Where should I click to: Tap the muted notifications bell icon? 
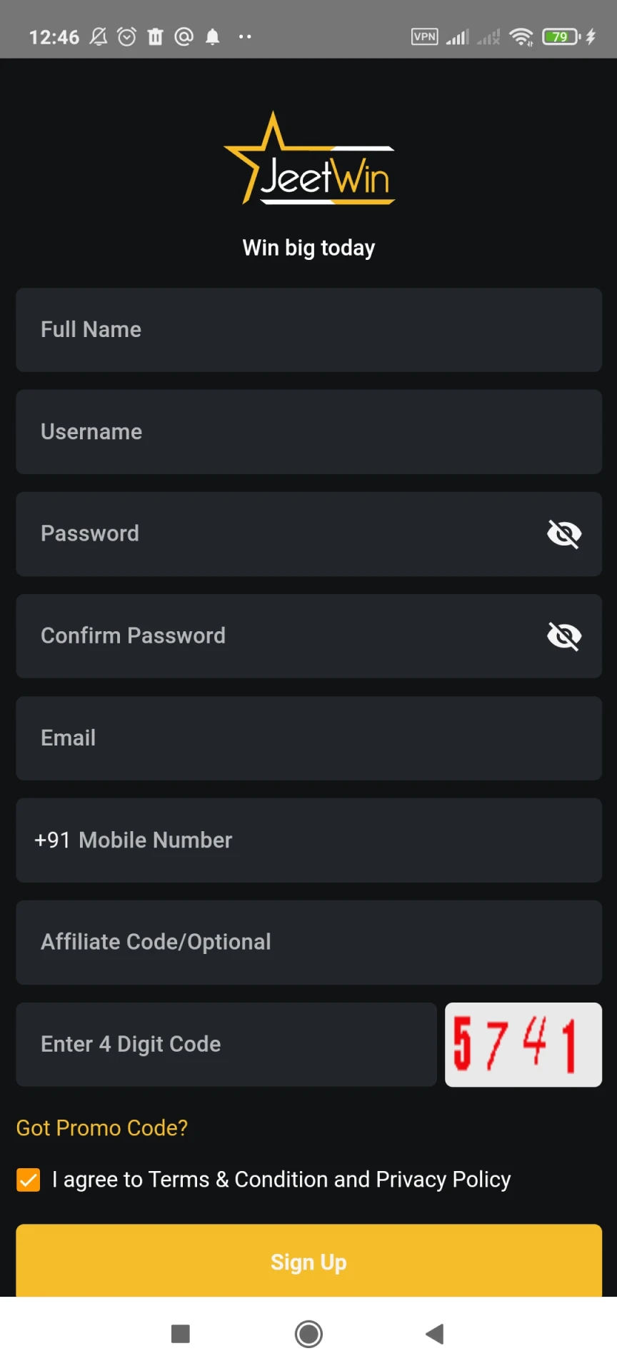[x=99, y=36]
